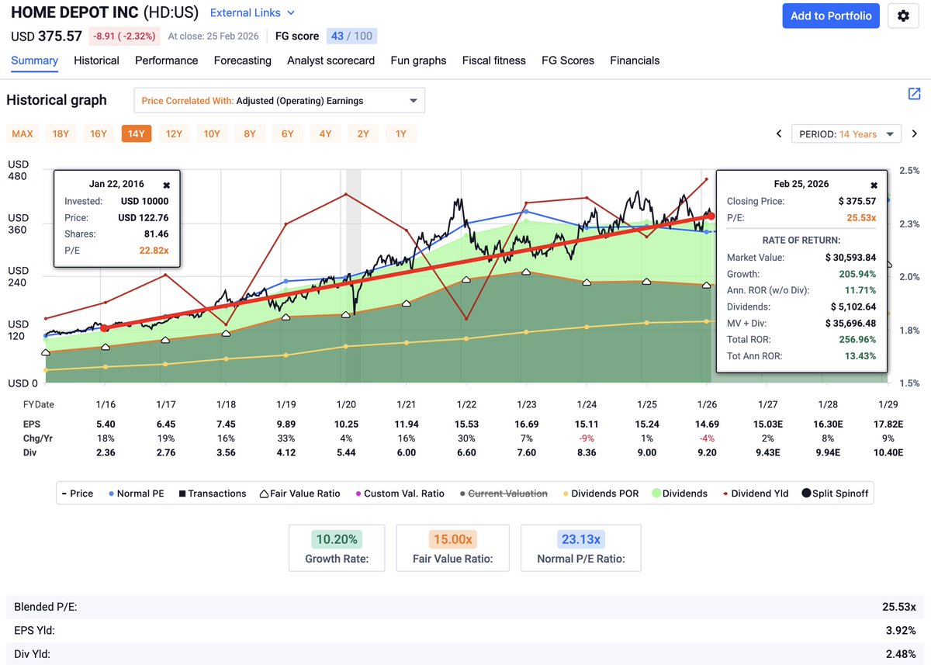
Task: Select the 1Y time range
Action: click(x=401, y=133)
